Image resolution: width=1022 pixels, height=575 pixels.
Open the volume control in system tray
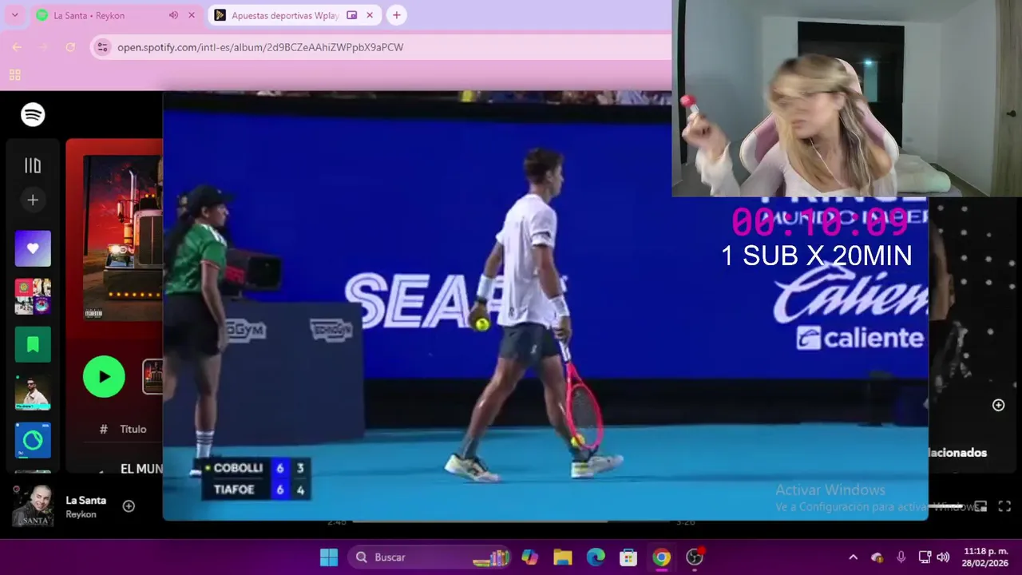[943, 557]
